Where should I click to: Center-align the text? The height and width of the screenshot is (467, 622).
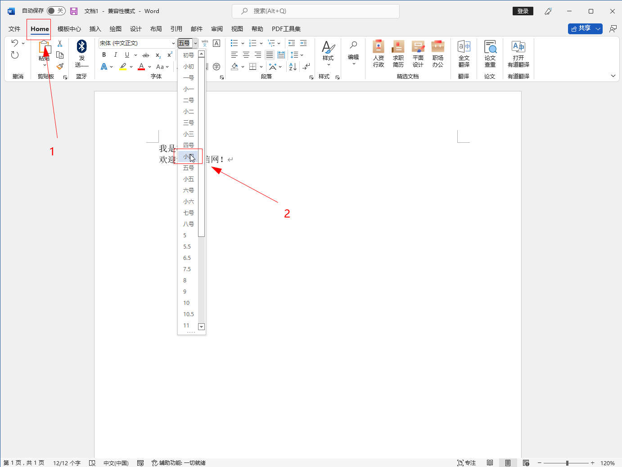[246, 55]
